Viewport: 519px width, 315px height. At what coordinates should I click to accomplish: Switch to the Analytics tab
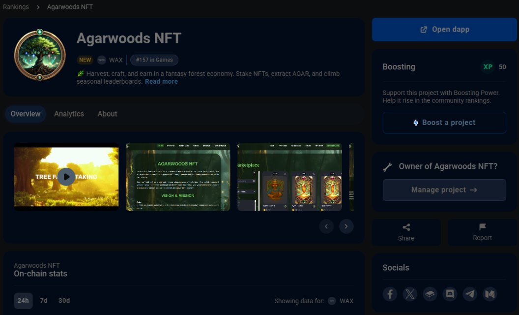[69, 114]
